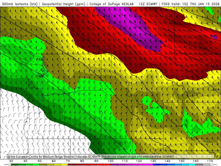
Task: Click the olive swatch starting at 50
Action: (x=43, y=165)
